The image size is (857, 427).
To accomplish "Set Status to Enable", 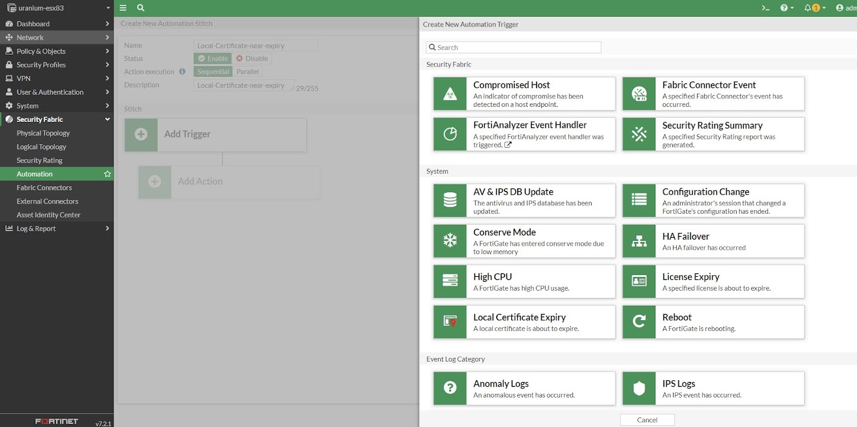I will pyautogui.click(x=212, y=58).
